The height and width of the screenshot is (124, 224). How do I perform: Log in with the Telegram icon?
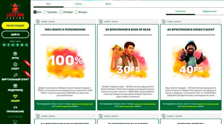[x=26, y=45]
